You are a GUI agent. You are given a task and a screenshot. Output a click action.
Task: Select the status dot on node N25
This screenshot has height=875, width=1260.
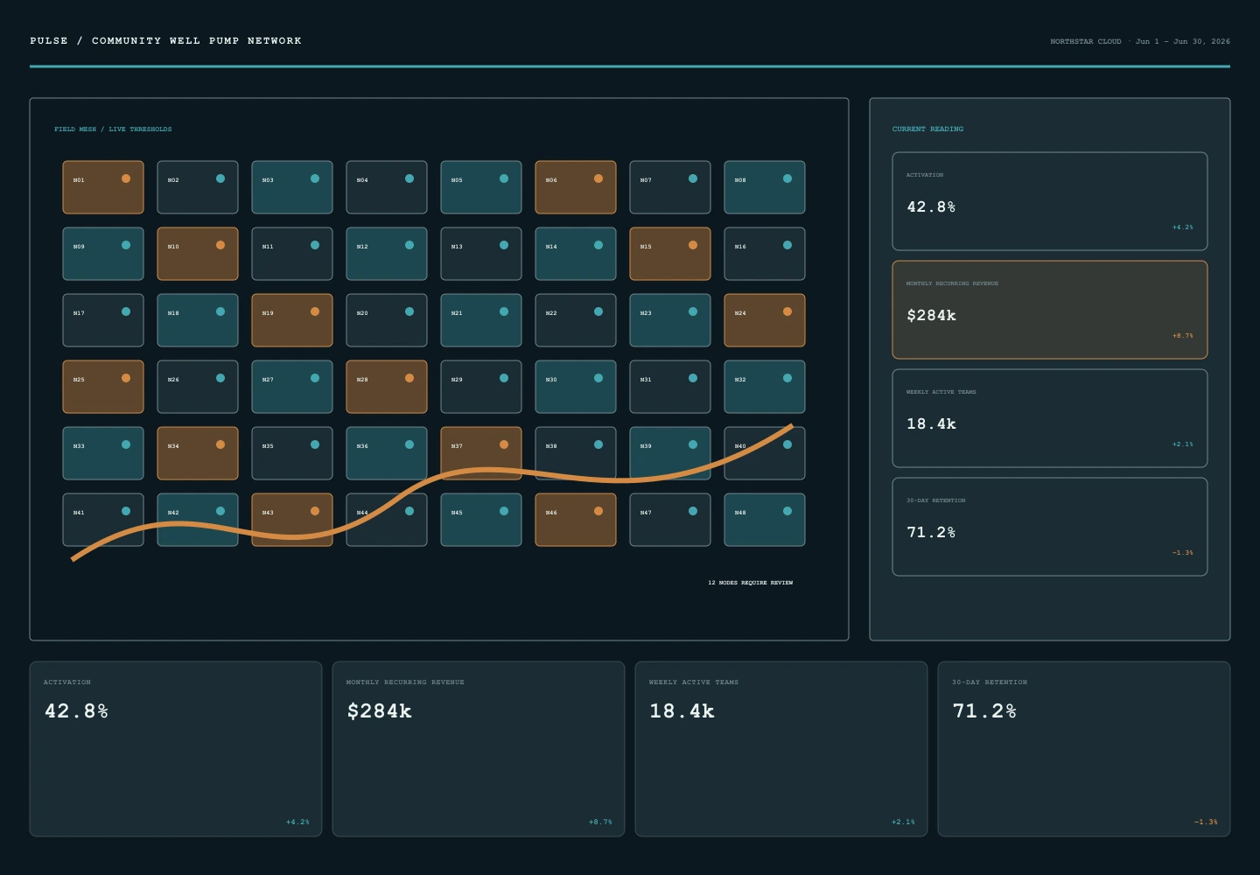126,378
